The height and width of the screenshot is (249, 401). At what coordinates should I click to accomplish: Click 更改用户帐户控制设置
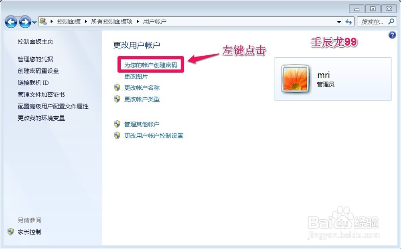(153, 136)
